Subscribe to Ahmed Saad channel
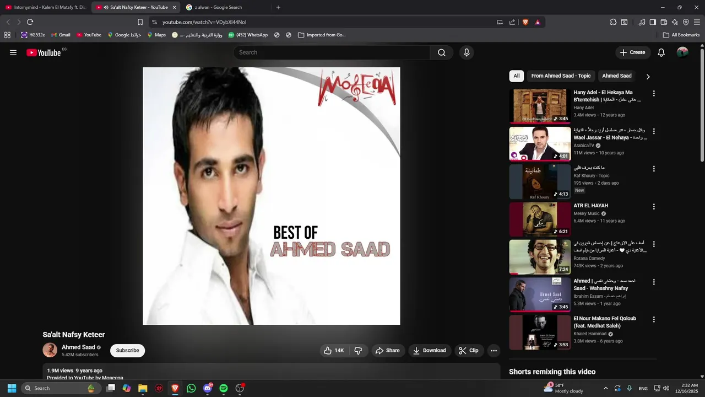705x397 pixels. pos(127,351)
